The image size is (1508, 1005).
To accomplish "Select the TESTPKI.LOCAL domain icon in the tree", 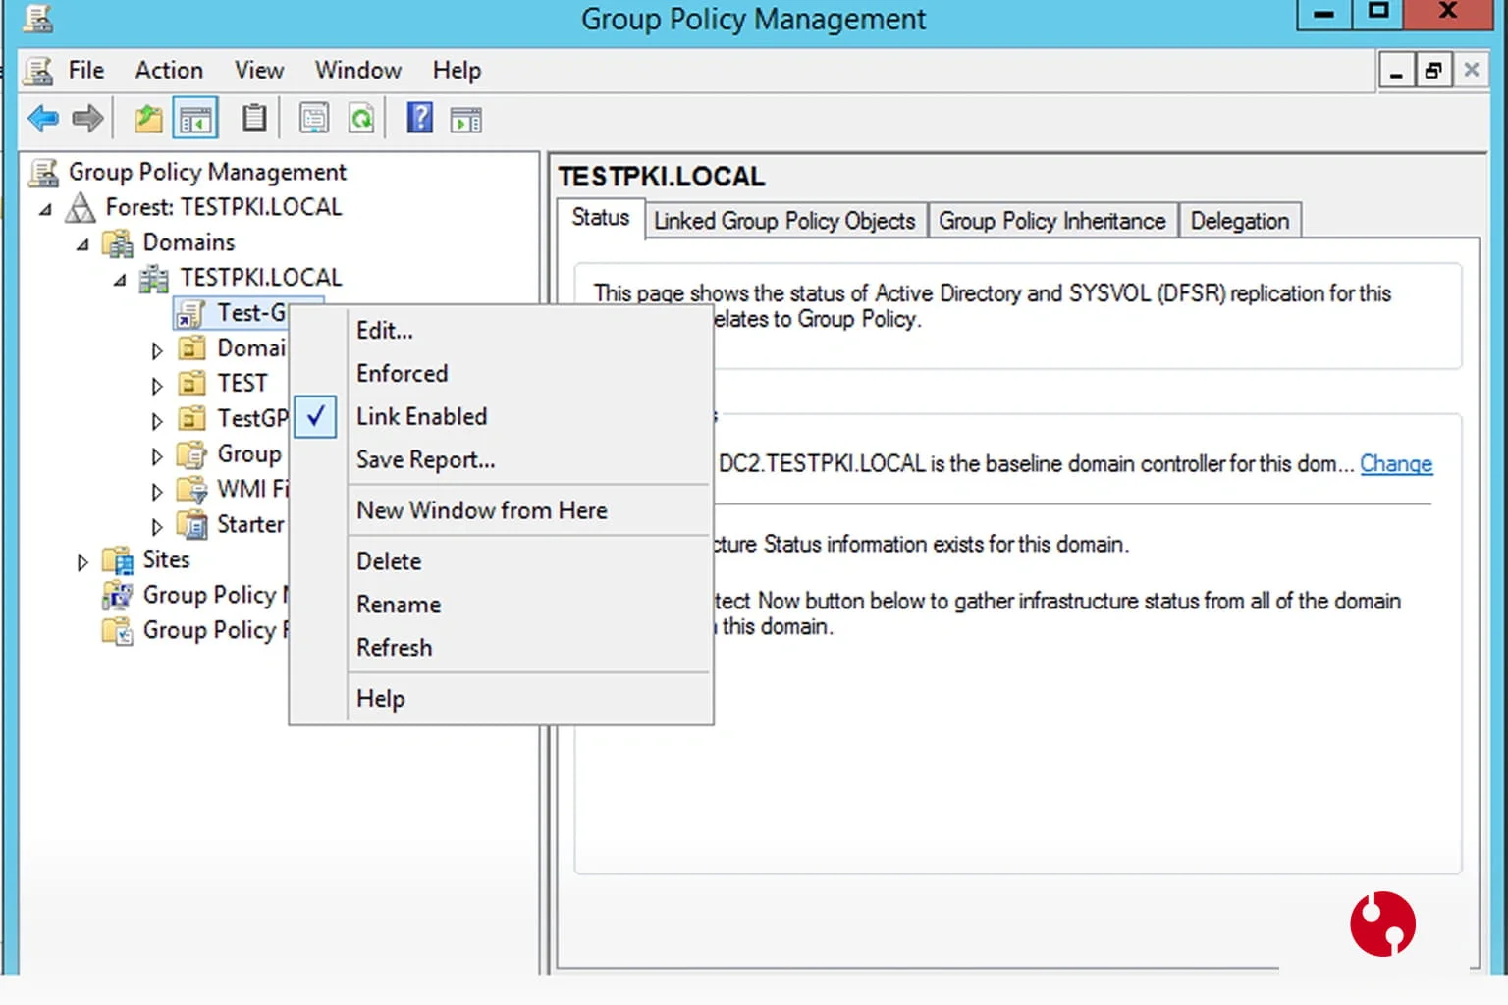I will 154,278.
